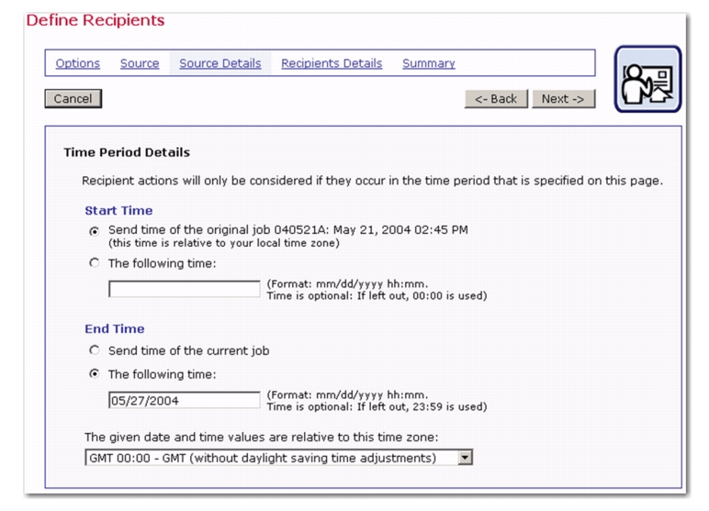Select start time as original job send time
Screen dimensions: 709x511
point(94,231)
